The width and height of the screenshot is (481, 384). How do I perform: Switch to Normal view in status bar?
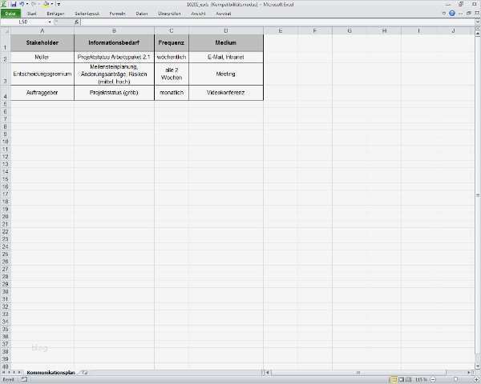pos(393,380)
